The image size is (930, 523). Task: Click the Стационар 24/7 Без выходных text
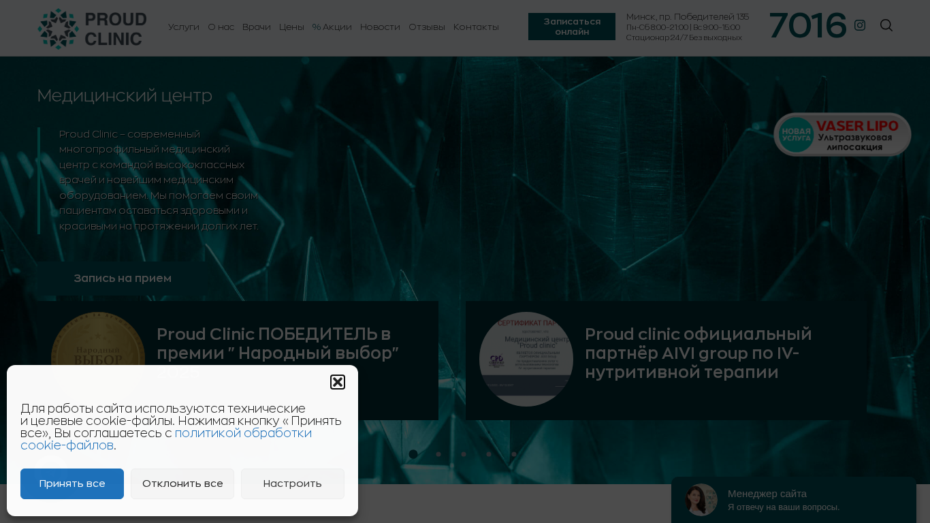684,37
